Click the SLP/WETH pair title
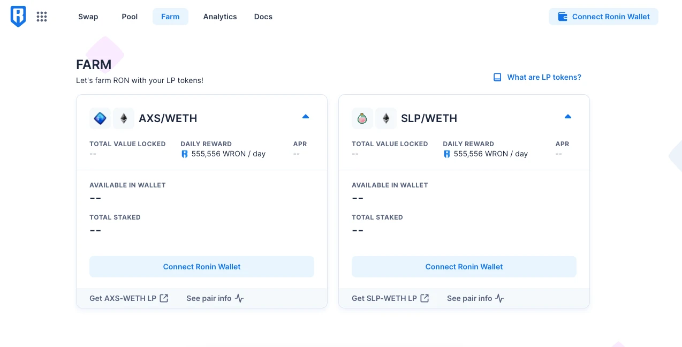This screenshot has height=347, width=682. pos(429,118)
